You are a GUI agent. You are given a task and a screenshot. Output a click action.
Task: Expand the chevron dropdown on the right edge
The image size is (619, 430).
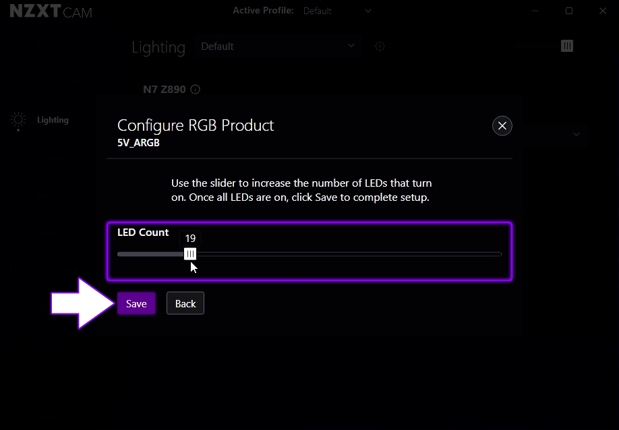[577, 135]
